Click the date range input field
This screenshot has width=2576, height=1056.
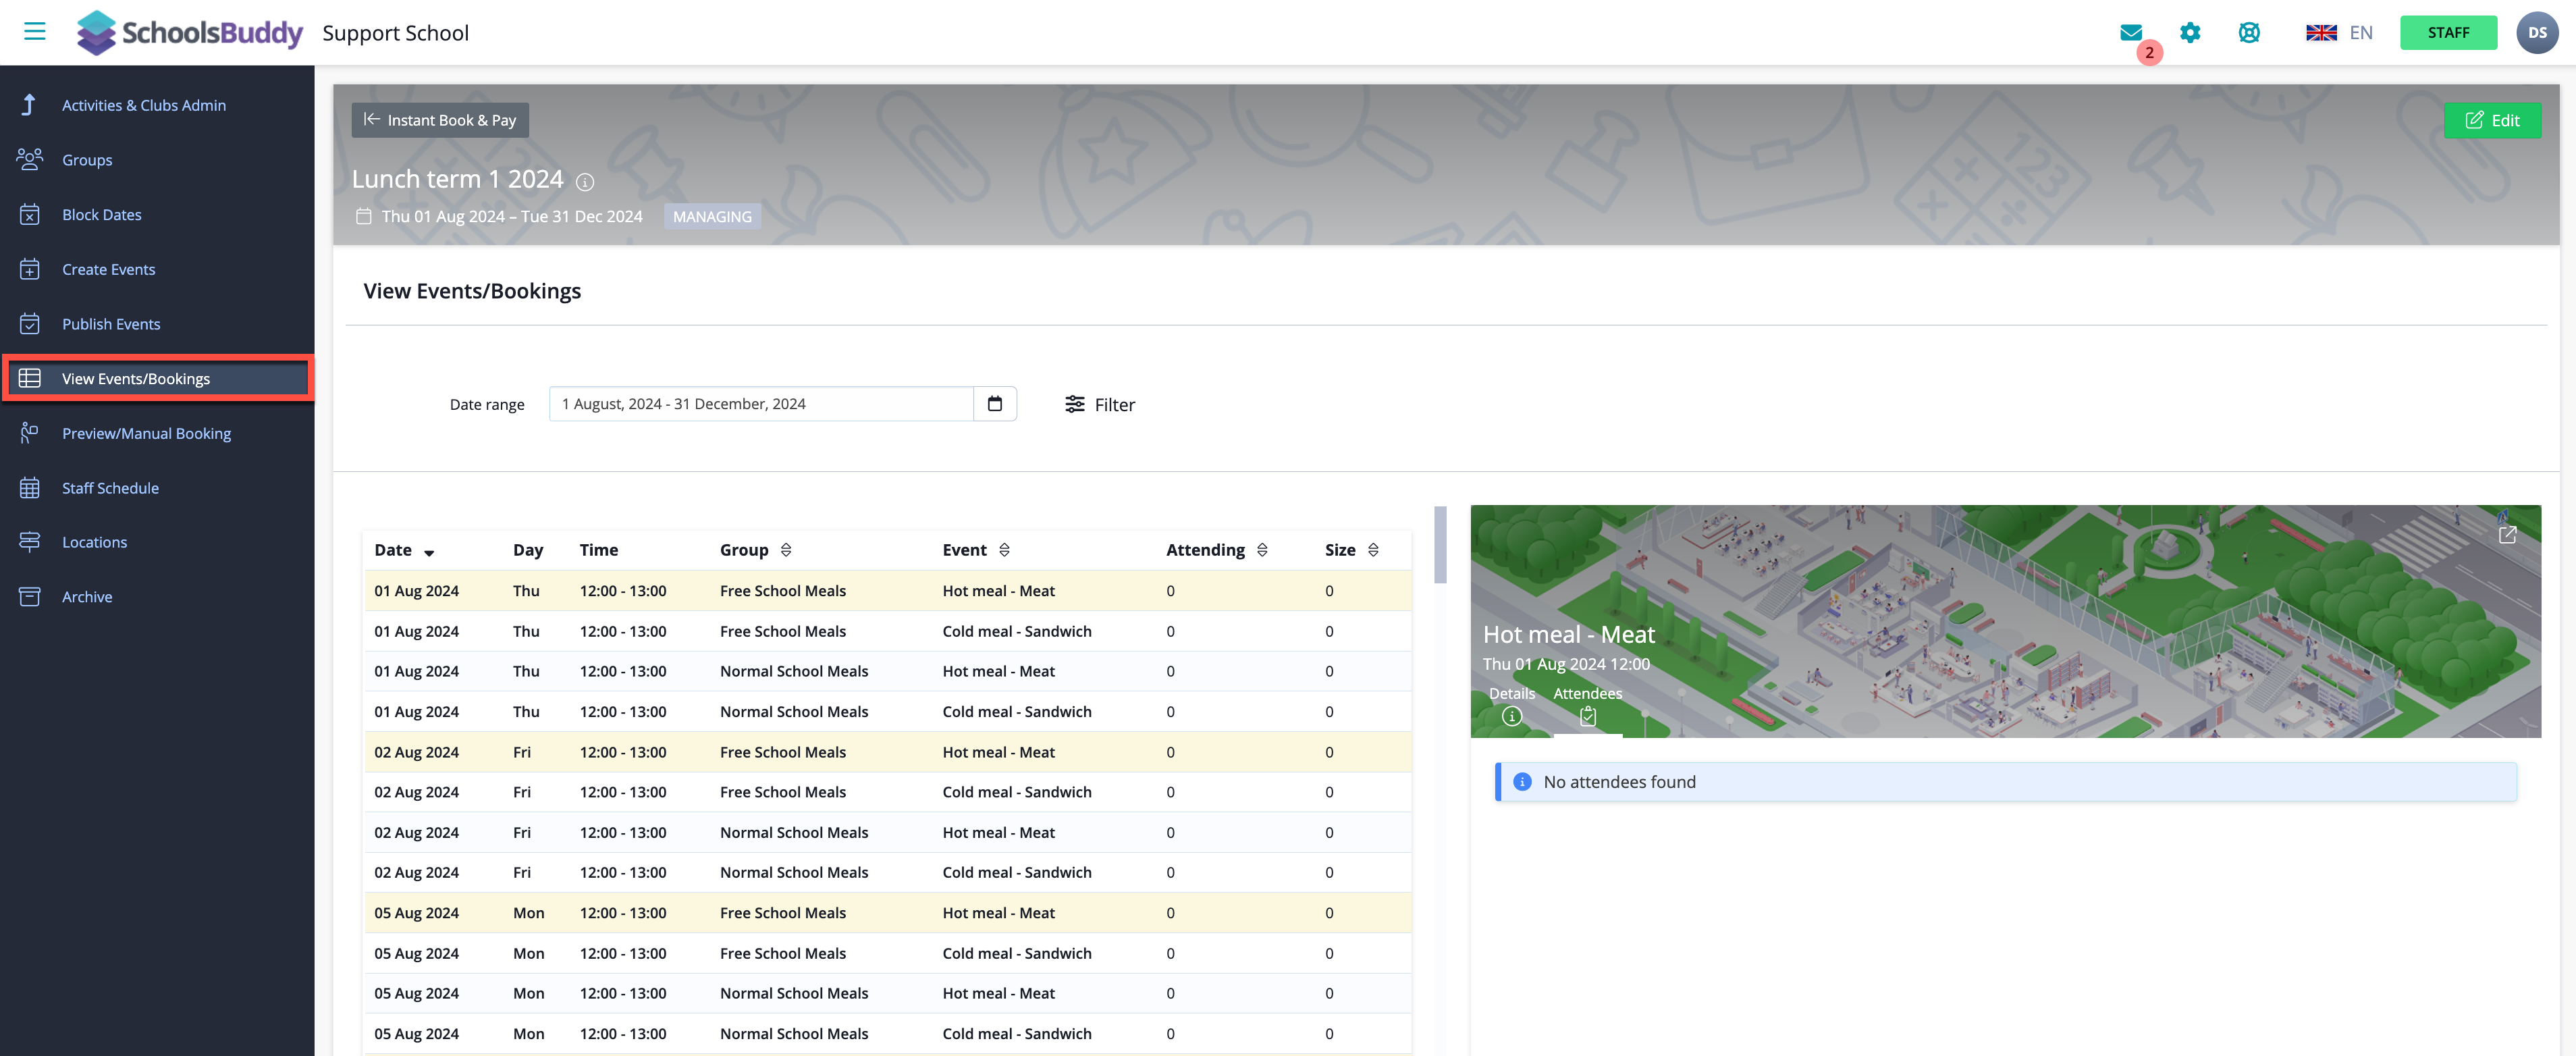pos(761,404)
